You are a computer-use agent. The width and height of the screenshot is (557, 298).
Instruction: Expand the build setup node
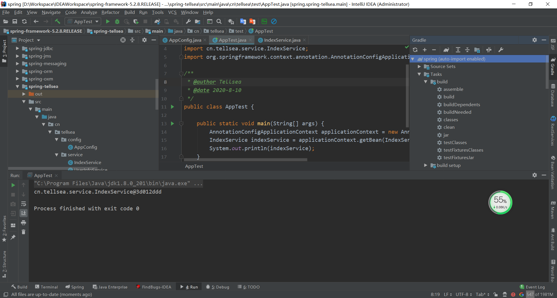426,165
